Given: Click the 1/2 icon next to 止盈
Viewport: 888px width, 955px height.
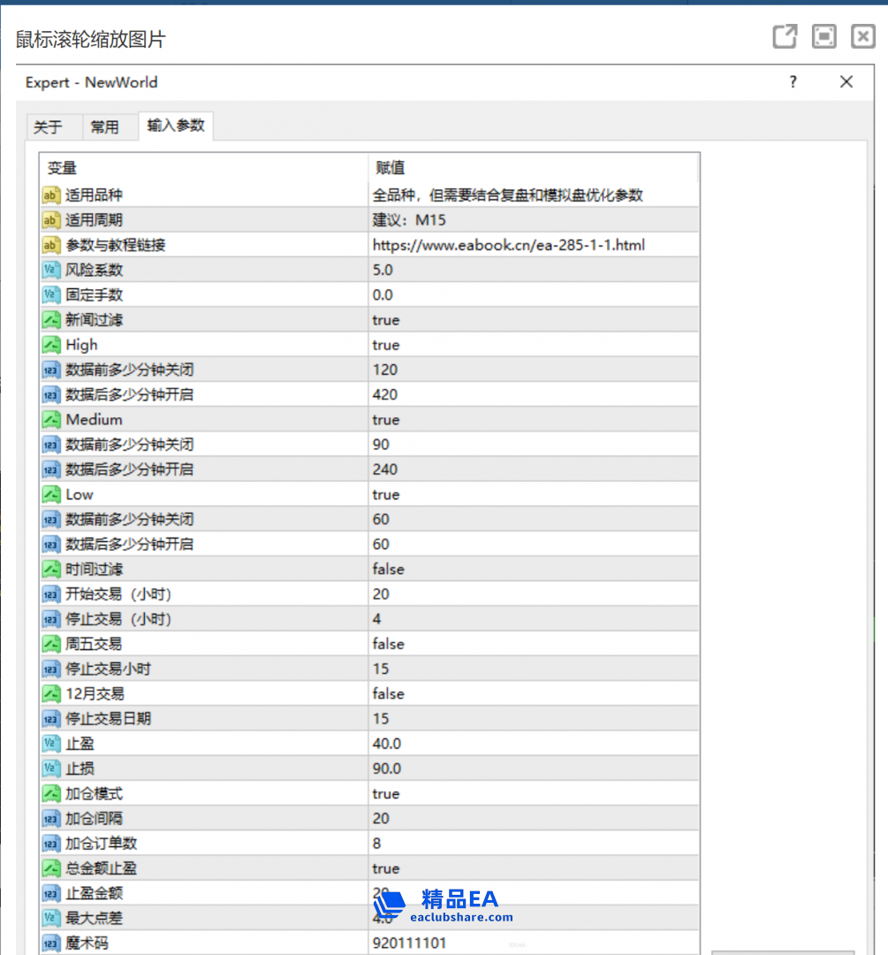Looking at the screenshot, I should [50, 744].
